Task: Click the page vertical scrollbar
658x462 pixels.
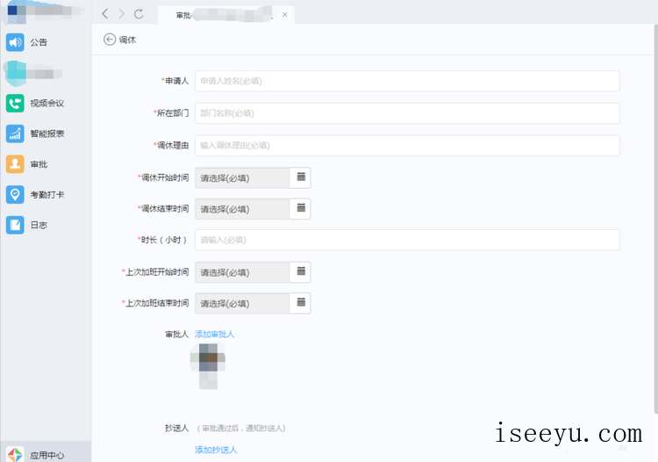Action: point(655,219)
